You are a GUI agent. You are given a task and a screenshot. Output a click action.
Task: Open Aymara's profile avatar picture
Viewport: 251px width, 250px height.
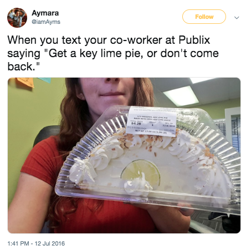point(17,18)
